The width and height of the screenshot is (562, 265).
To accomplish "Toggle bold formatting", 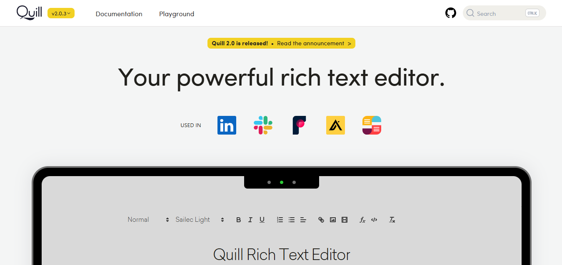I will 239,220.
